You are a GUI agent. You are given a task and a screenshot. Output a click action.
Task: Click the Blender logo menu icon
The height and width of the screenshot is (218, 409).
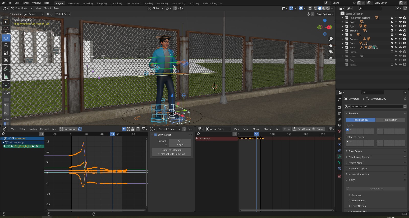[x=4, y=3]
